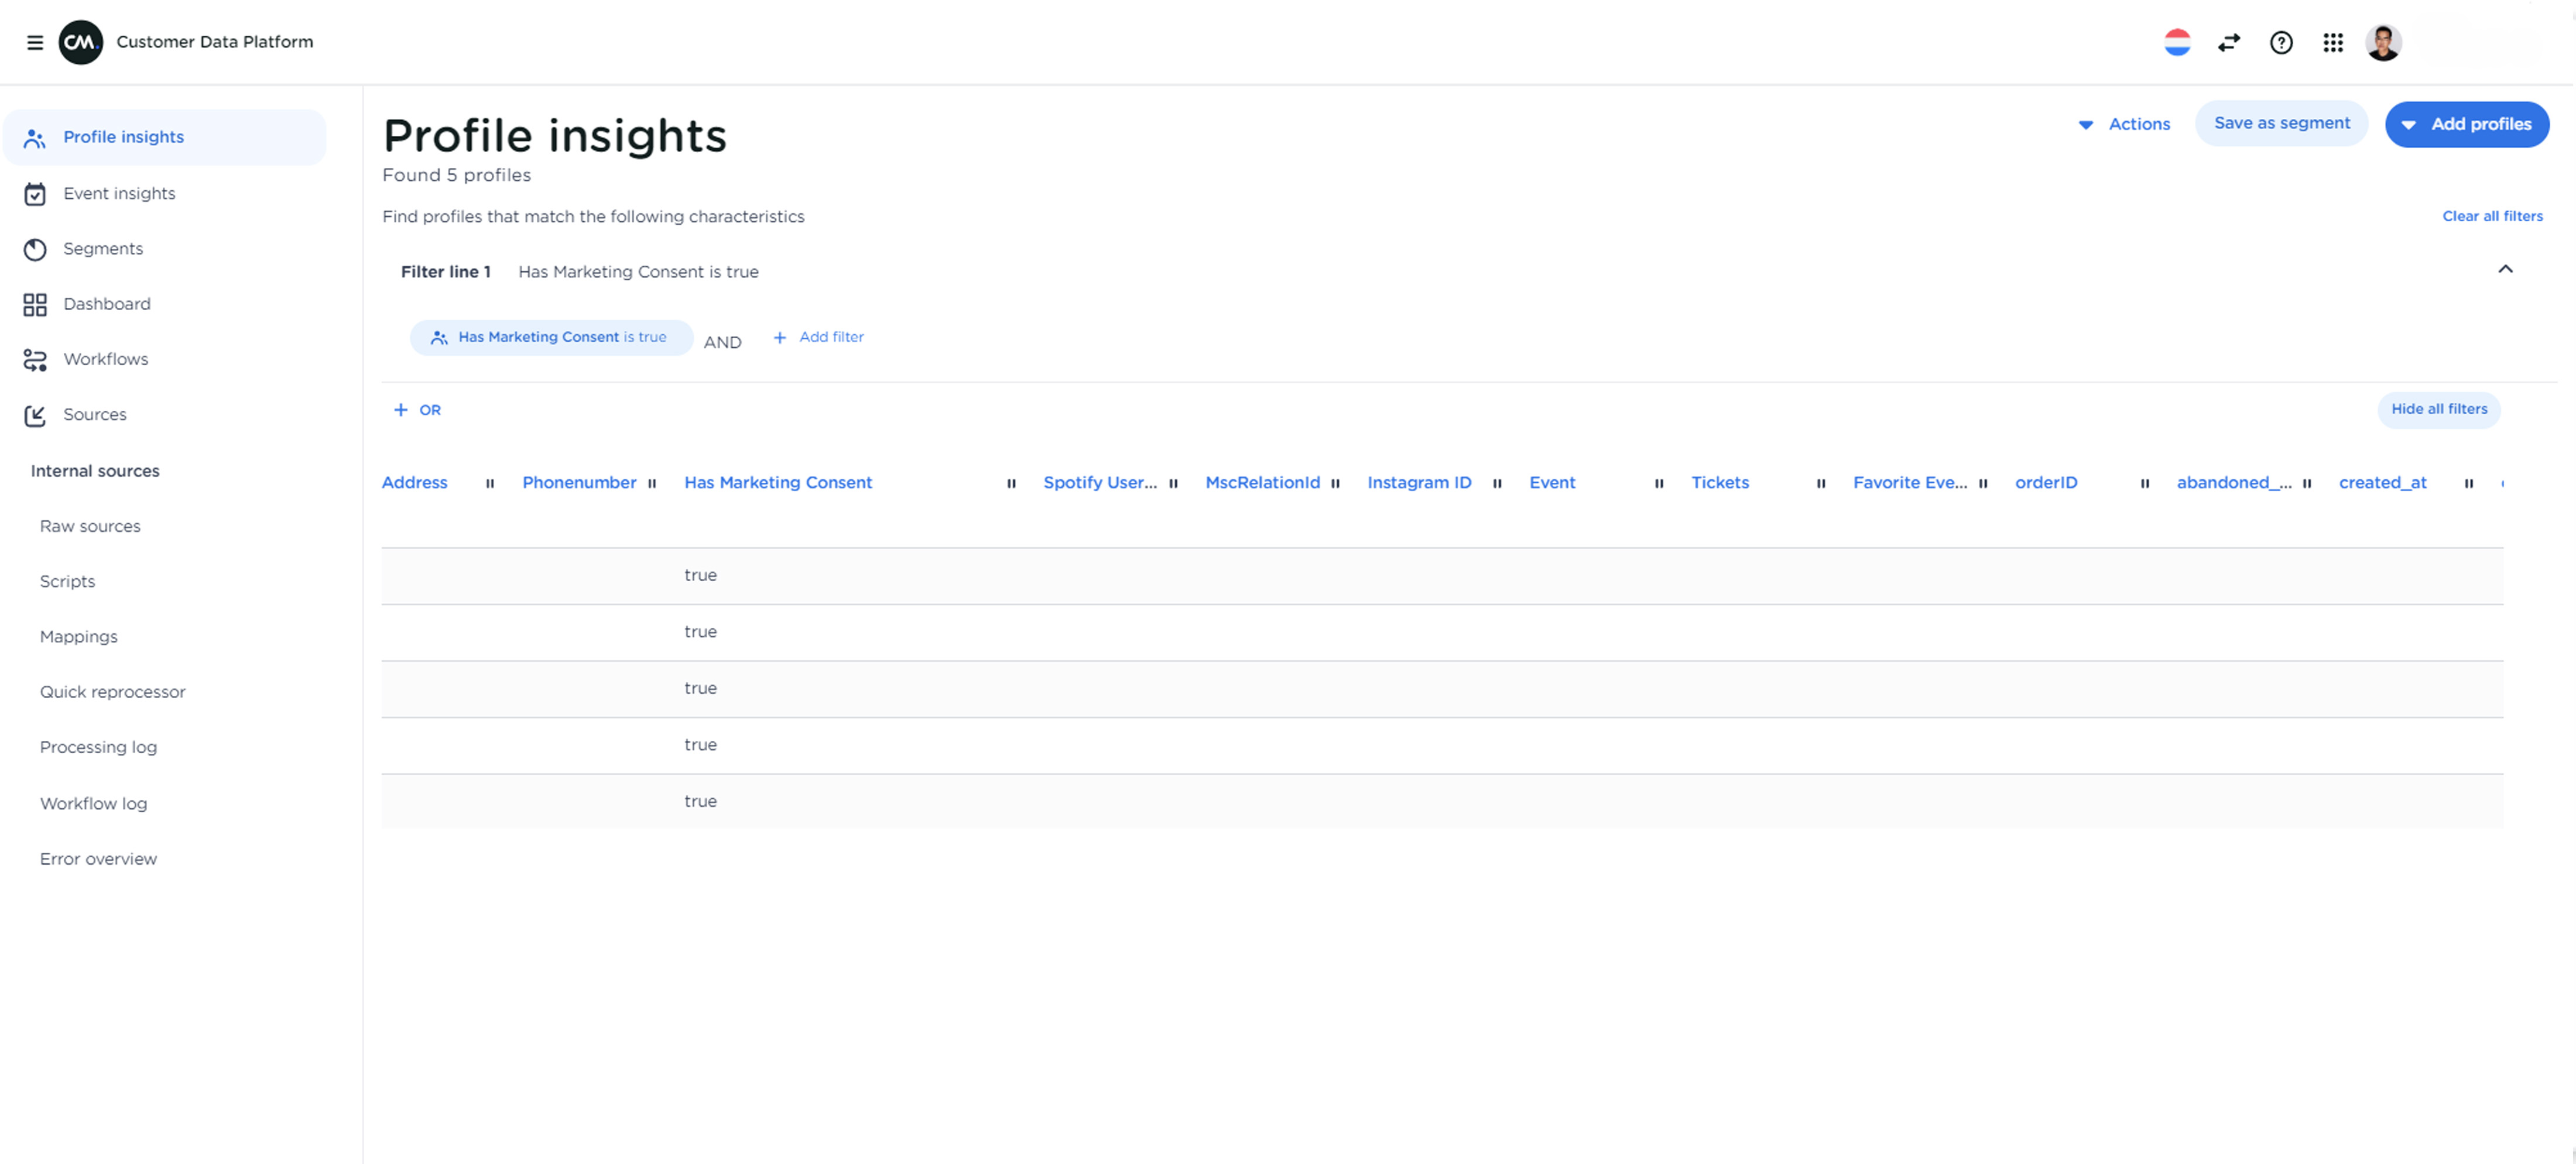Open Event insights in the sidebar

click(119, 193)
